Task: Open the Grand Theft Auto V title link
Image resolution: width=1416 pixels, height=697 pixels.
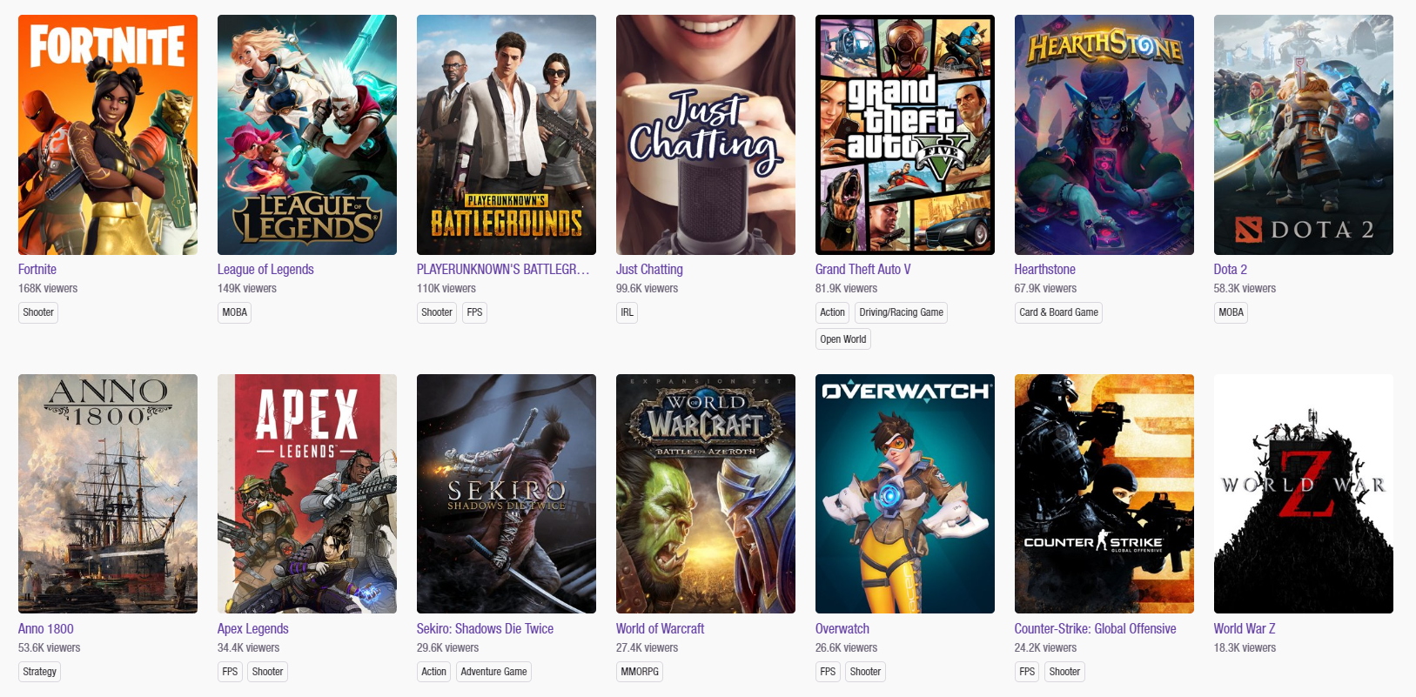Action: click(862, 270)
